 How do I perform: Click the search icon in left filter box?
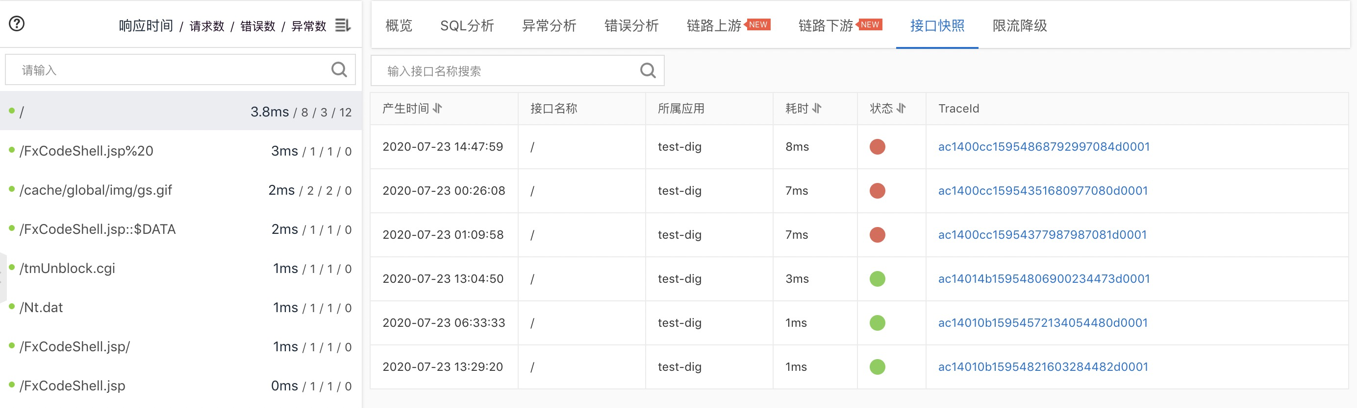[339, 69]
